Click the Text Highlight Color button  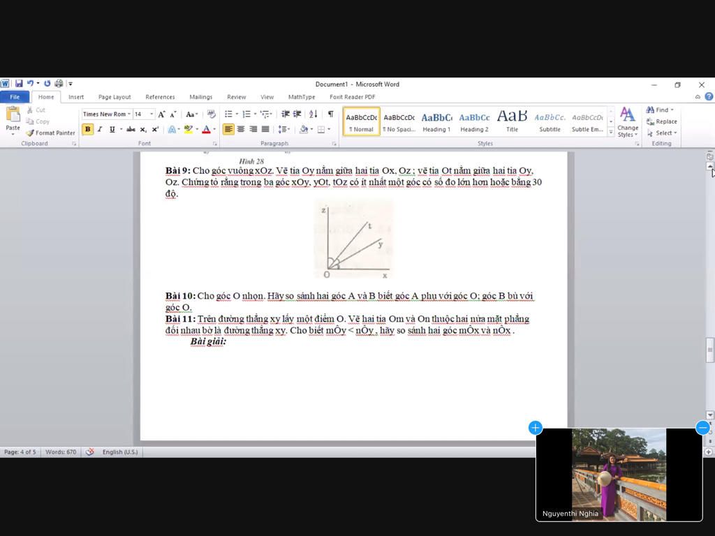(189, 129)
